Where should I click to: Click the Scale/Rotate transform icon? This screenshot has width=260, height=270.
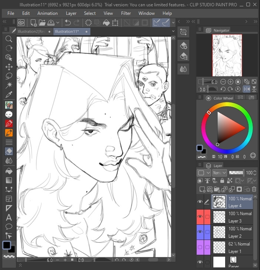coord(115,23)
